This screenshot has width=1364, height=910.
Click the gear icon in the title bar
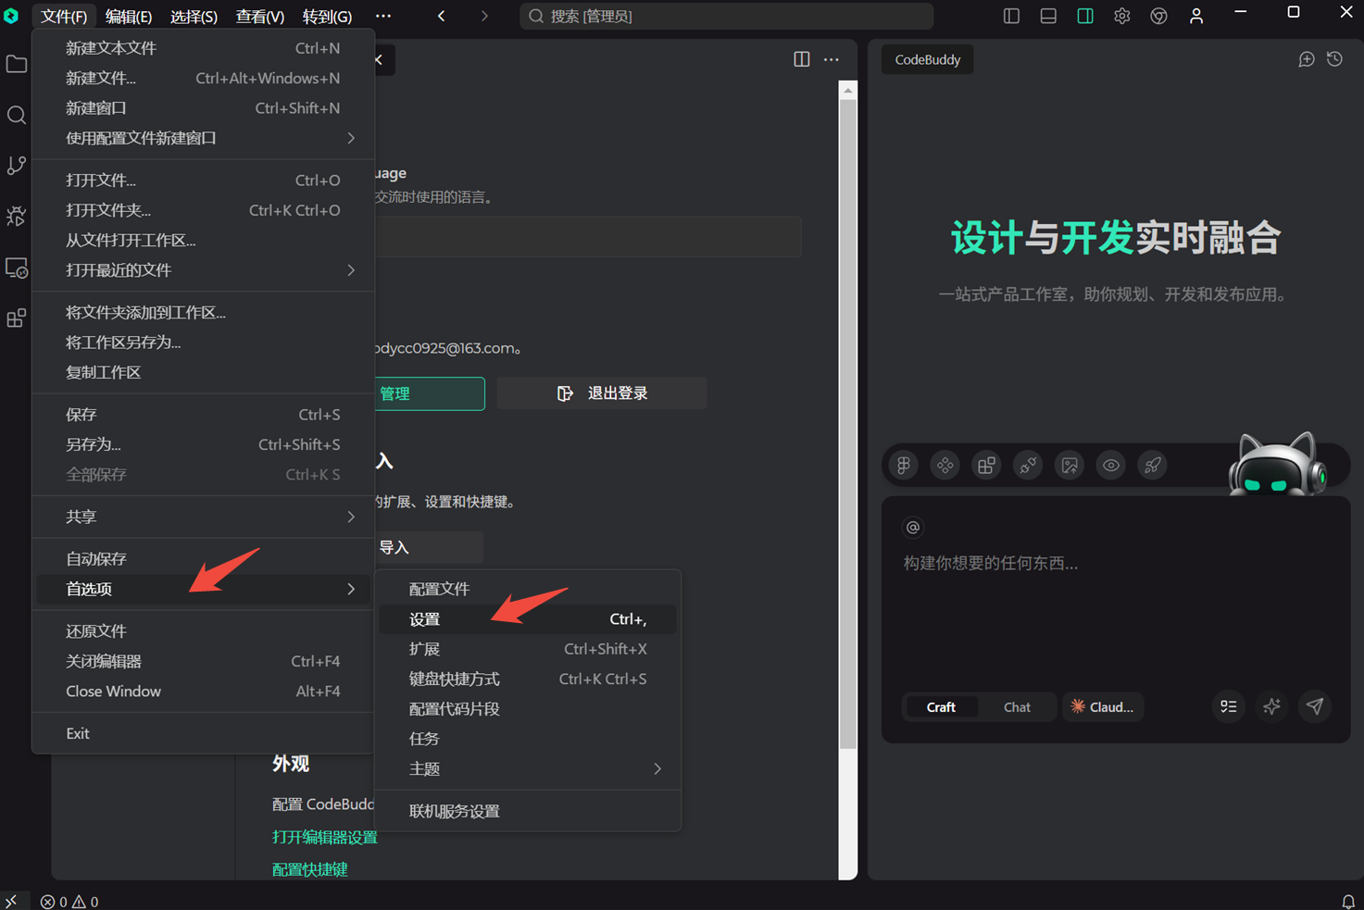[1122, 16]
